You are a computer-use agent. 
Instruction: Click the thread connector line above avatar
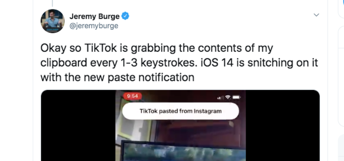pyautogui.click(x=53, y=3)
